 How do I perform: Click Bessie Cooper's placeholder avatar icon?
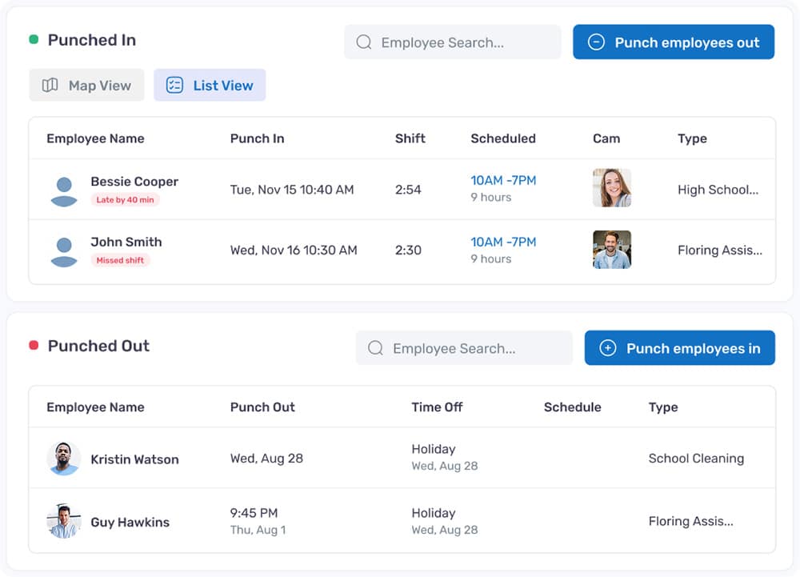point(64,191)
